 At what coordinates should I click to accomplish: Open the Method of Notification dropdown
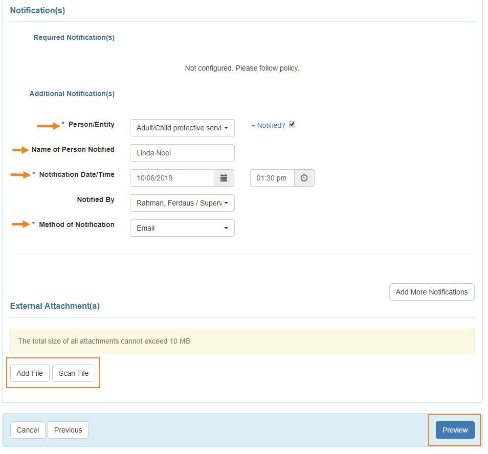tap(182, 228)
